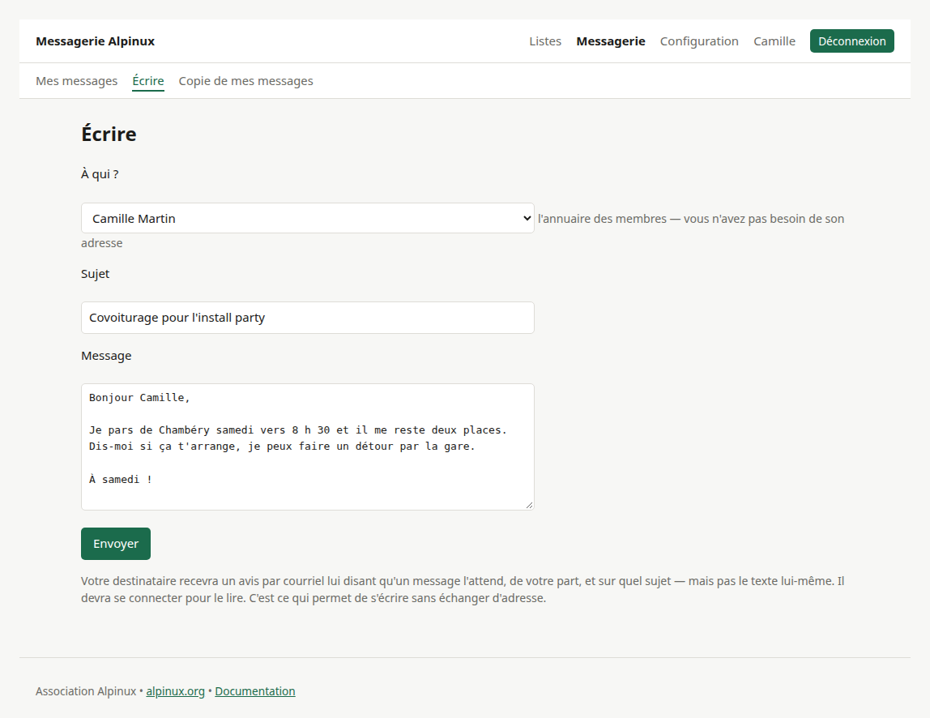Click the 'Sujet' field label
The height and width of the screenshot is (718, 930).
[95, 274]
